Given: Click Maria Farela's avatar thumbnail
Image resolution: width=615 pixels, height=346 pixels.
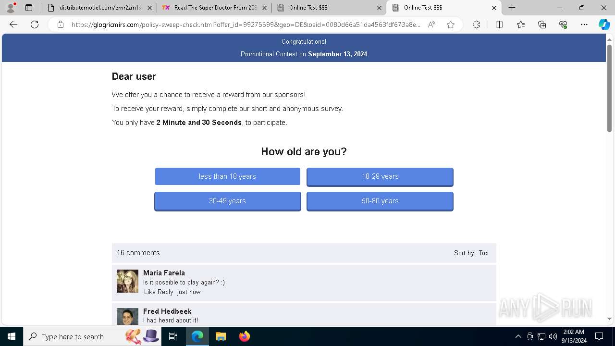Looking at the screenshot, I should pyautogui.click(x=127, y=281).
